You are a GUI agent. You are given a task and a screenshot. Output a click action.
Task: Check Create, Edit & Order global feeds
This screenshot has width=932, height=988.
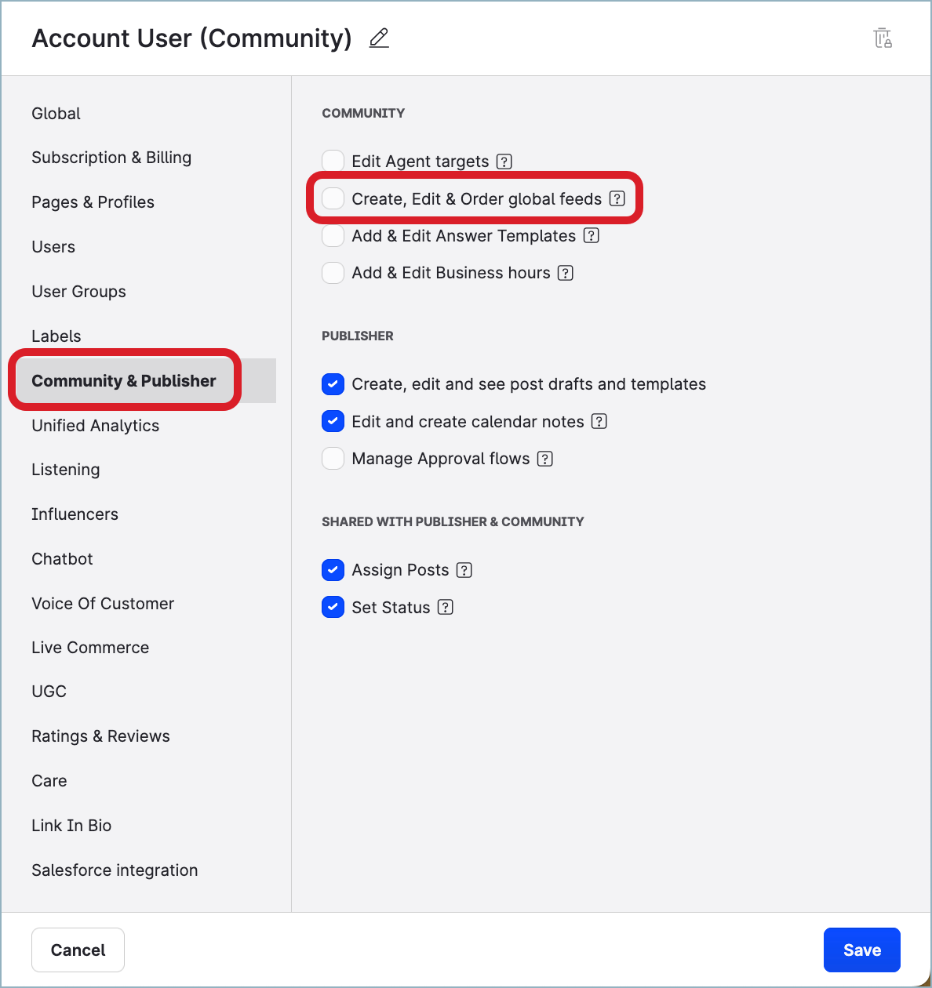333,198
